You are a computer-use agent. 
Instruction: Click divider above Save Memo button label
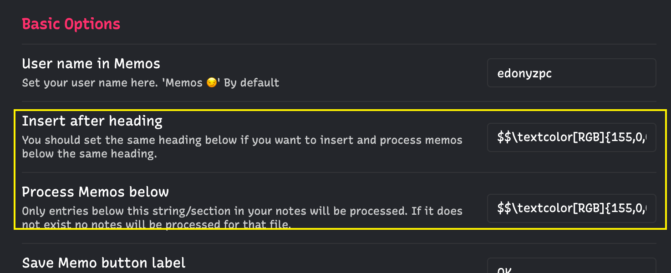tap(339, 243)
